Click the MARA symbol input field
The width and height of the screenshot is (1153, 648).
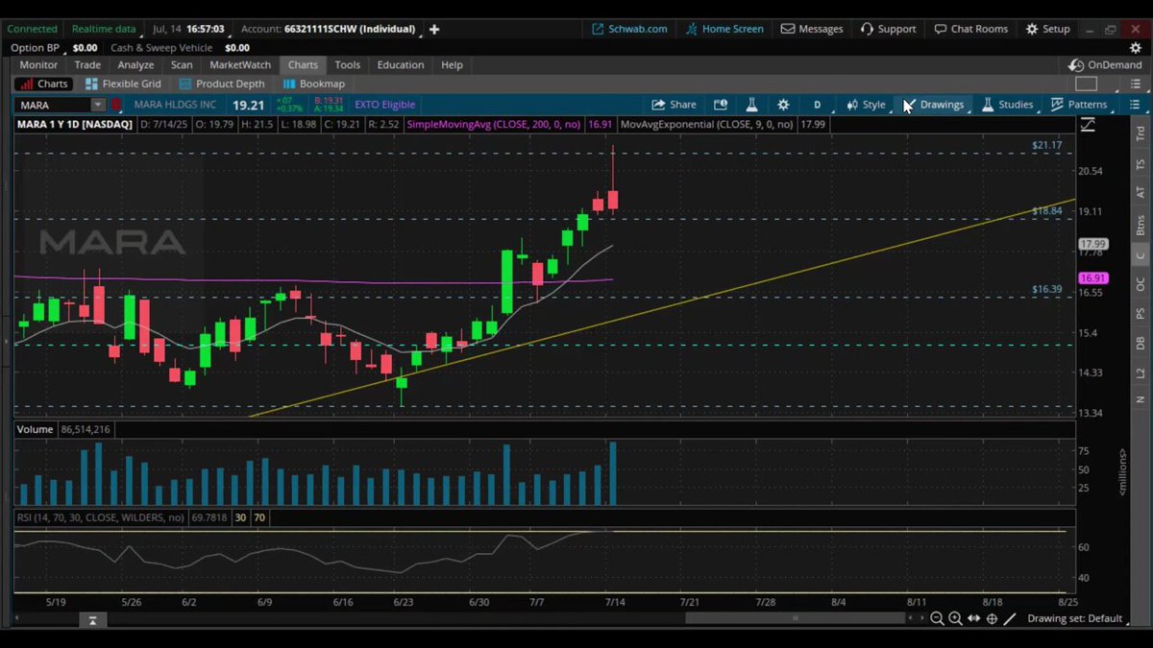[x=53, y=105]
